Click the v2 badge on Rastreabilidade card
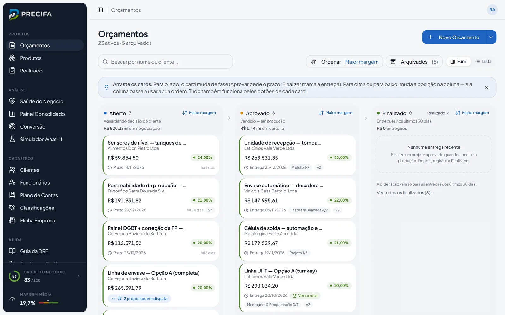Screen dimensions: 505x315 (x=210, y=210)
